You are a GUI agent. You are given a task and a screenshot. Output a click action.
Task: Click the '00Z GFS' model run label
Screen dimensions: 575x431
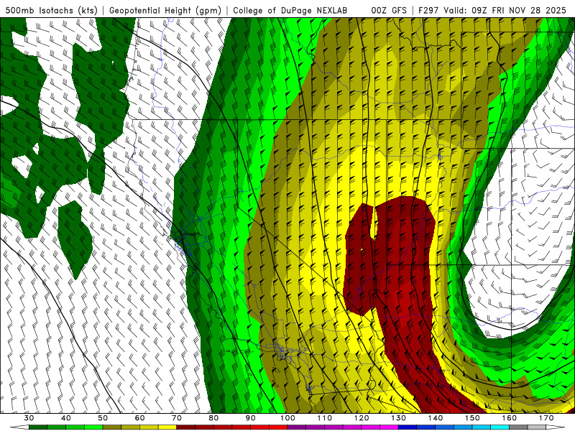[x=389, y=10]
